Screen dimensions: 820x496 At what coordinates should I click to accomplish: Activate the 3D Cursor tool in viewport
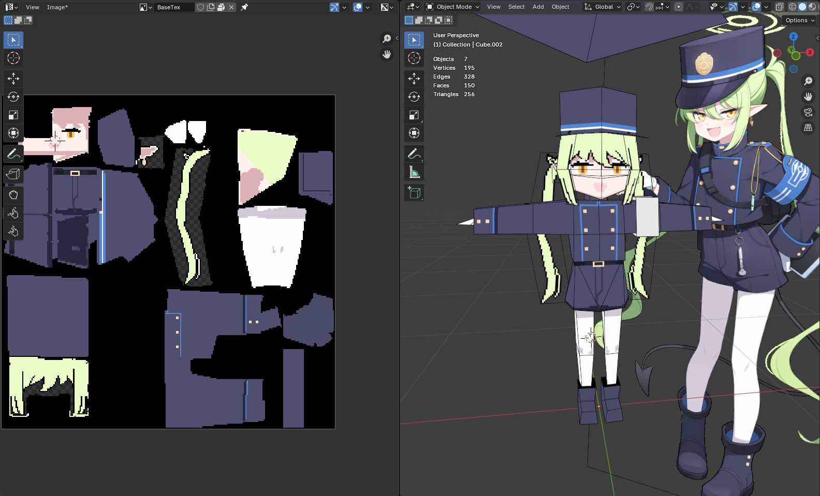click(414, 58)
